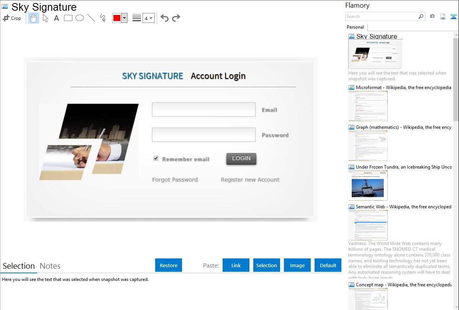Click the Microformat entry's snapshot icon
Viewport: 459px width, 310px height.
351,88
